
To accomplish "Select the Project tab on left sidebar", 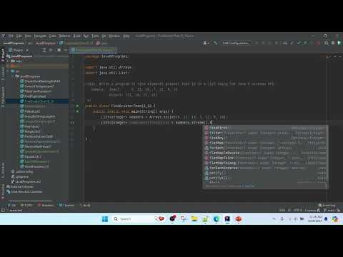I will coord(3,55).
